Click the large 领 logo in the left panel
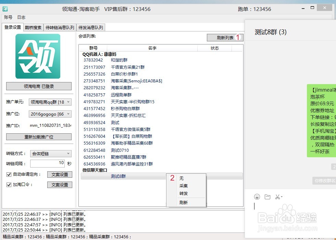 (x=39, y=56)
